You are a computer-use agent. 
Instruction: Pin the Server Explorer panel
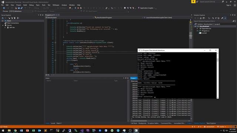click(x=40, y=15)
